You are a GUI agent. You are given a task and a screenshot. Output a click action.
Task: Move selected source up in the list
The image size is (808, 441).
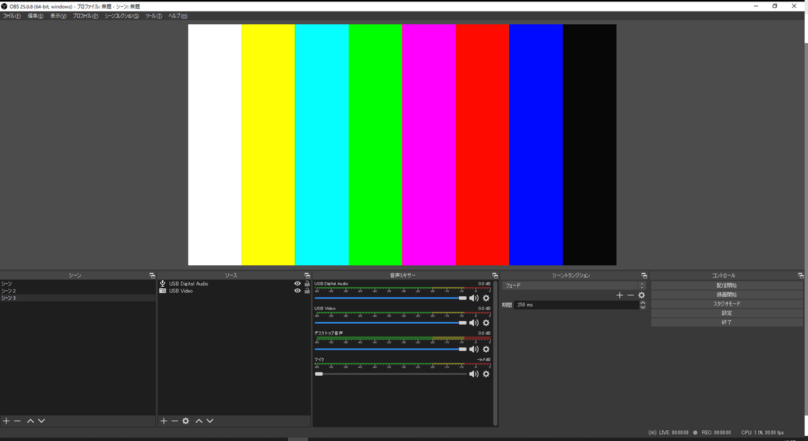pyautogui.click(x=199, y=421)
